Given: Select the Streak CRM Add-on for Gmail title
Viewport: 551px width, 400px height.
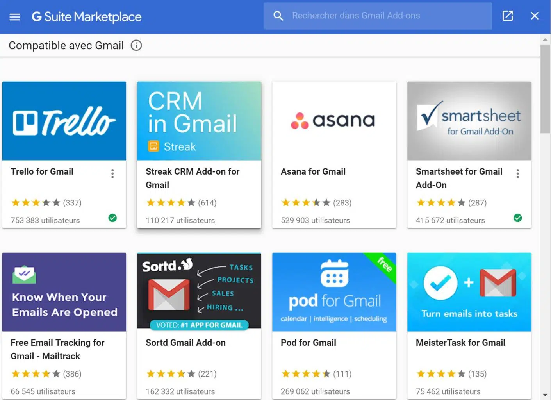Looking at the screenshot, I should coord(193,178).
